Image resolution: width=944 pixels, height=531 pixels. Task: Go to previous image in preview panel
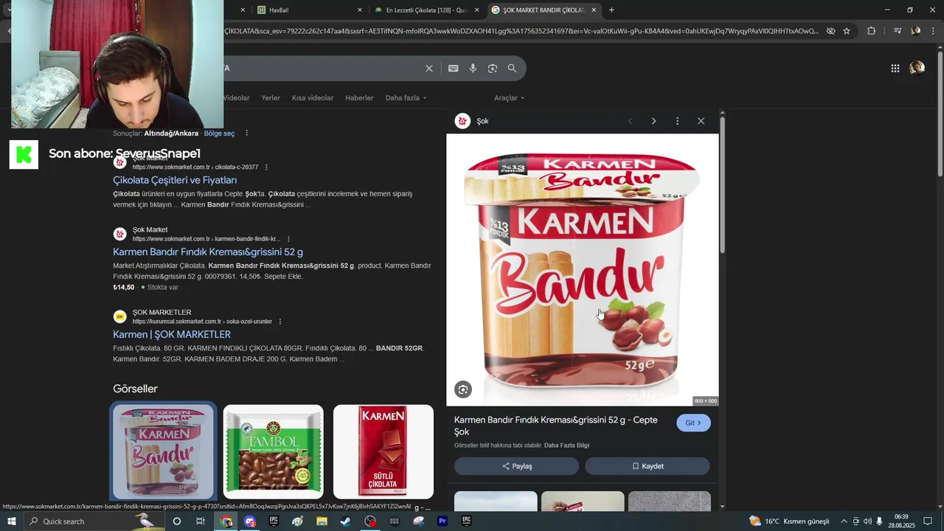click(630, 121)
